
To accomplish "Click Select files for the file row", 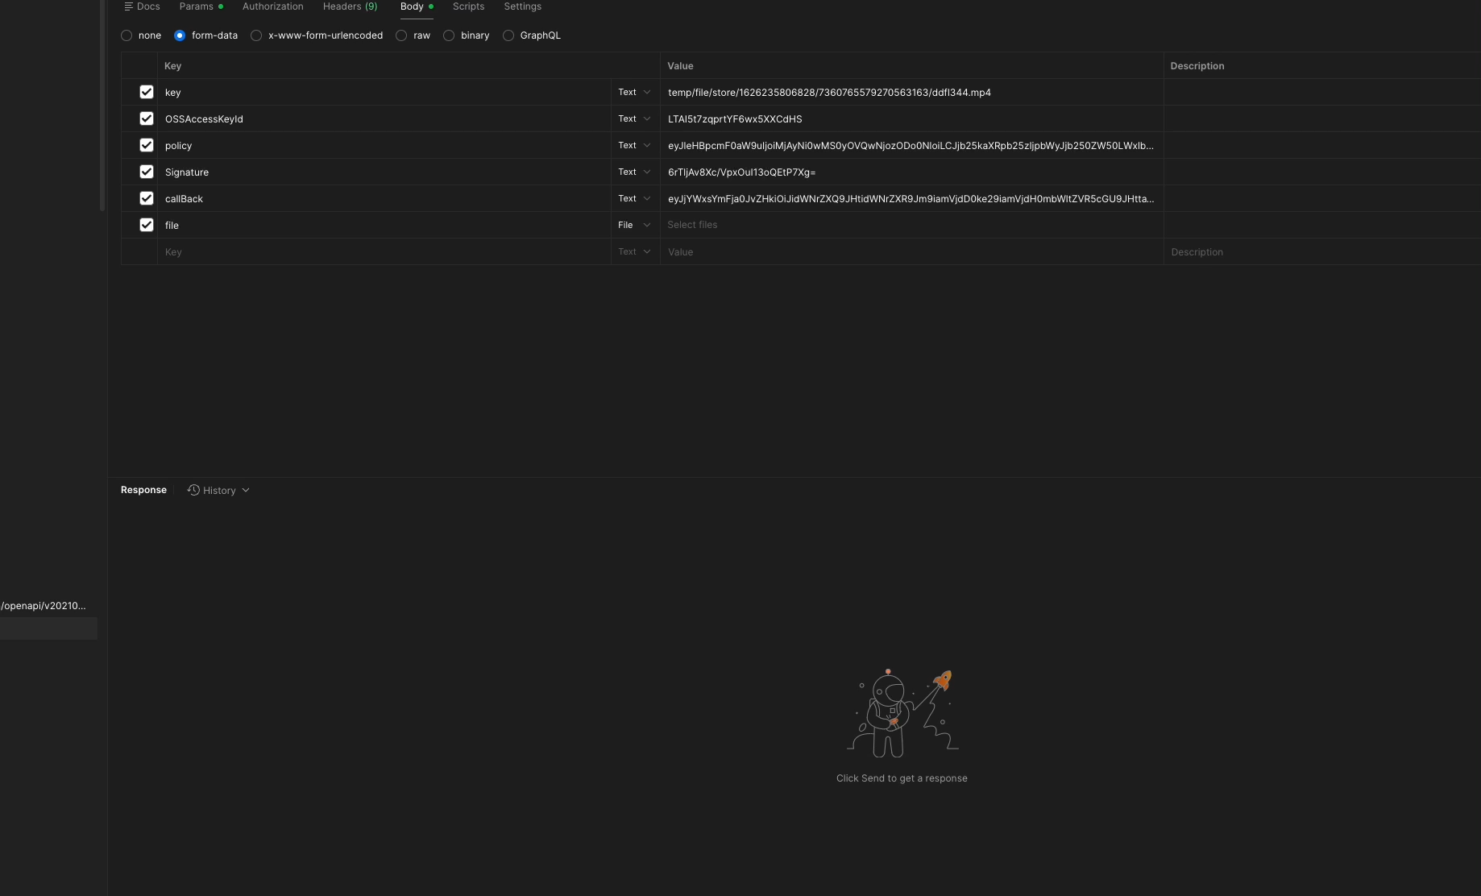I will click(x=692, y=226).
